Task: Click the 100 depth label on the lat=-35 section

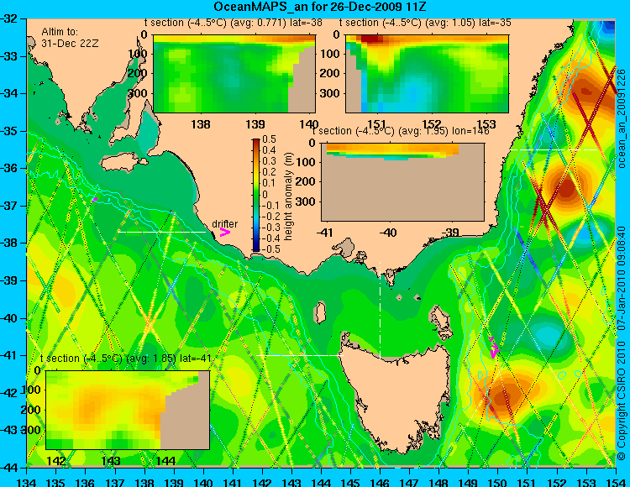Action: (x=332, y=54)
